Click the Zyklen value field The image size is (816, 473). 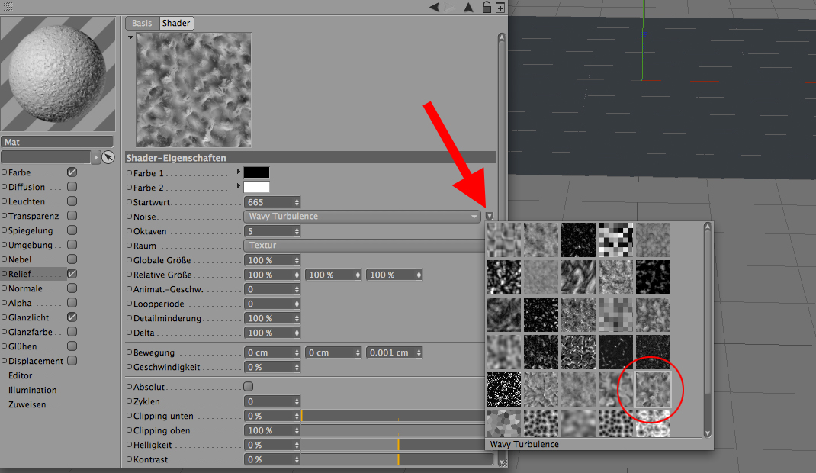(x=269, y=402)
